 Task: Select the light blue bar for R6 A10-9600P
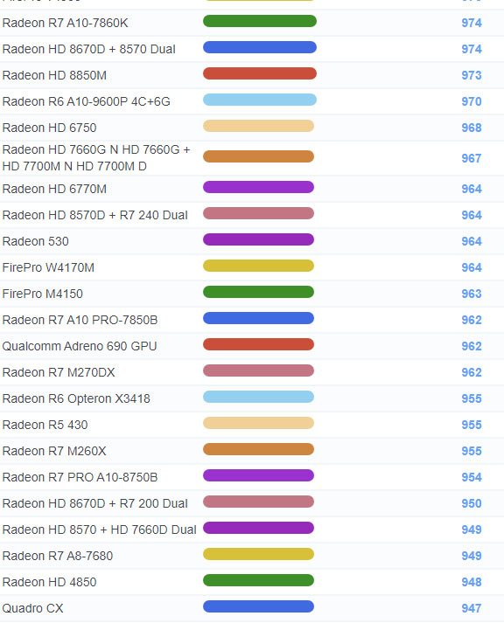260,100
